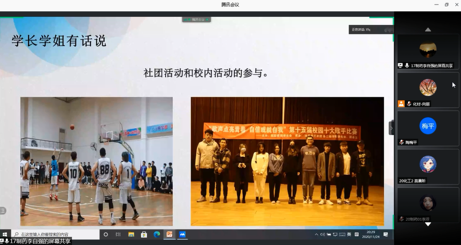This screenshot has height=245, width=461.
Task: Click microphone icon next to 17制药李自强
Action: (x=407, y=66)
